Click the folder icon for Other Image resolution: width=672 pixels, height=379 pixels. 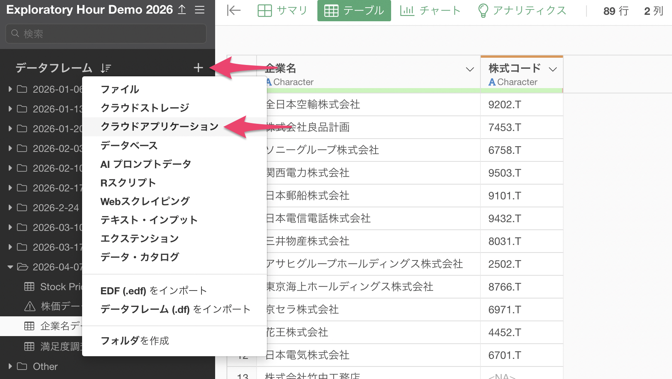point(22,366)
